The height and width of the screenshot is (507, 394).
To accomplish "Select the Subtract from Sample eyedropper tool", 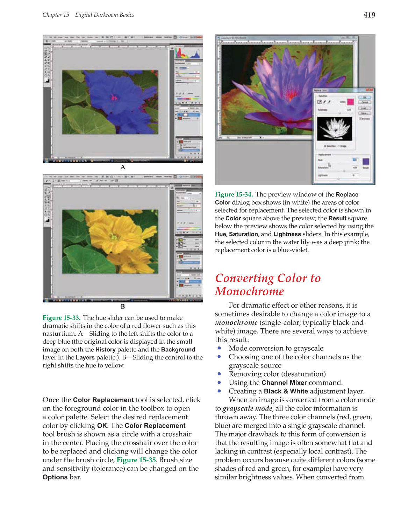I will pos(329,101).
